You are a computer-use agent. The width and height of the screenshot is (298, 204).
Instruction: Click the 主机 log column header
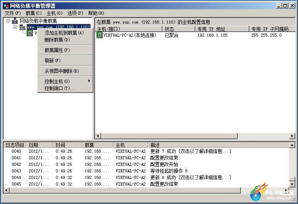point(130,145)
